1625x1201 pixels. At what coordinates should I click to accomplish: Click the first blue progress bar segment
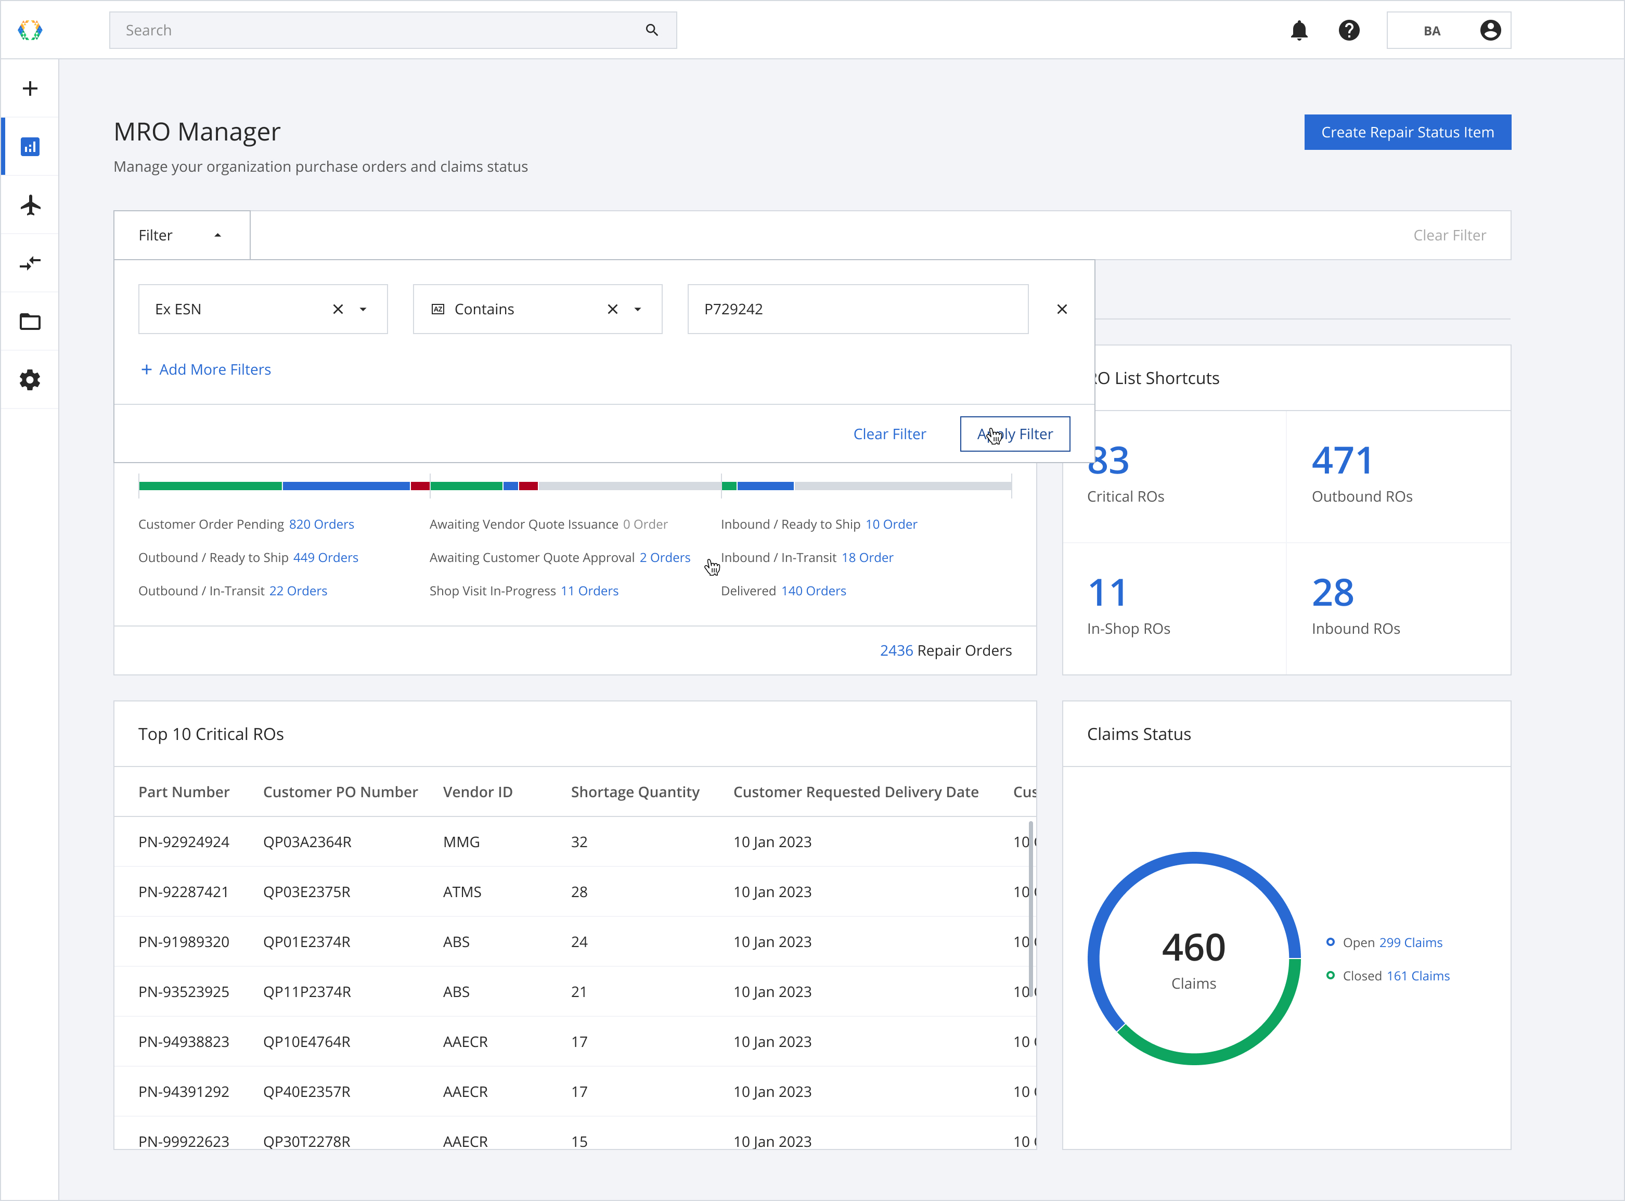[346, 485]
